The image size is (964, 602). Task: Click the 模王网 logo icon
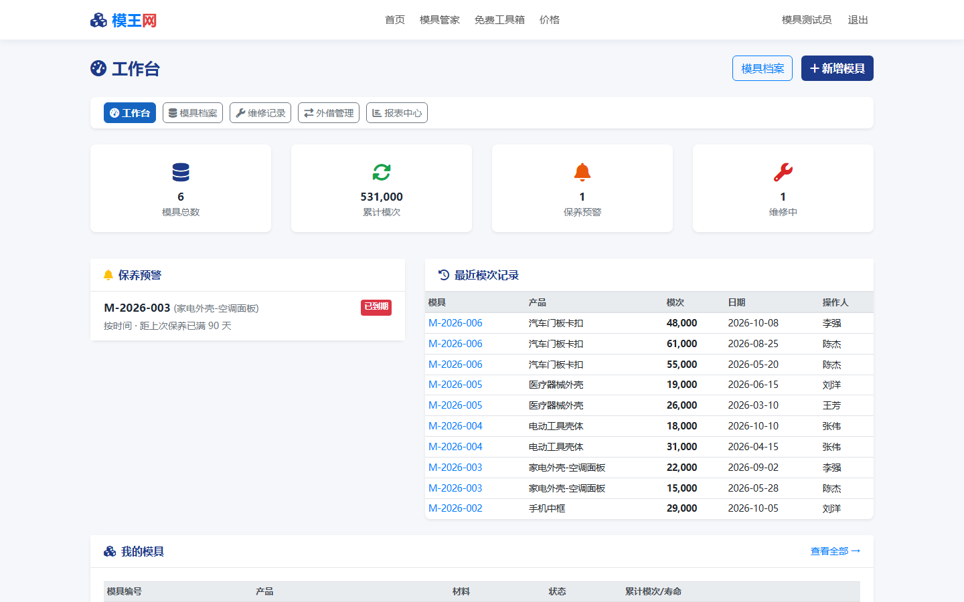coord(98,20)
